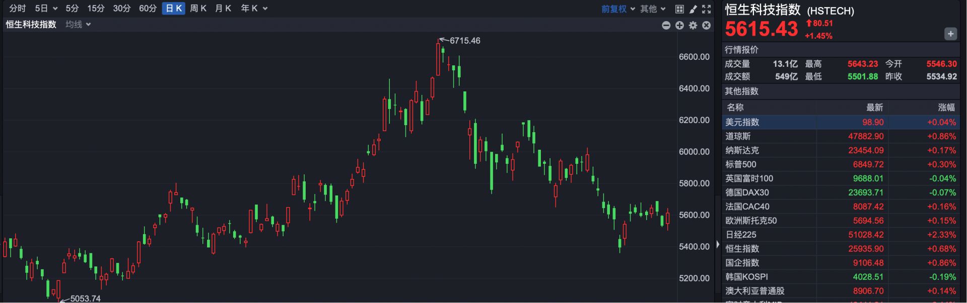Switch to the 分时 intraday tab
Screen dimensions: 967x303
pyautogui.click(x=18, y=9)
